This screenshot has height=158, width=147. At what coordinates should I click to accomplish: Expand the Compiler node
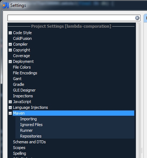10,44
